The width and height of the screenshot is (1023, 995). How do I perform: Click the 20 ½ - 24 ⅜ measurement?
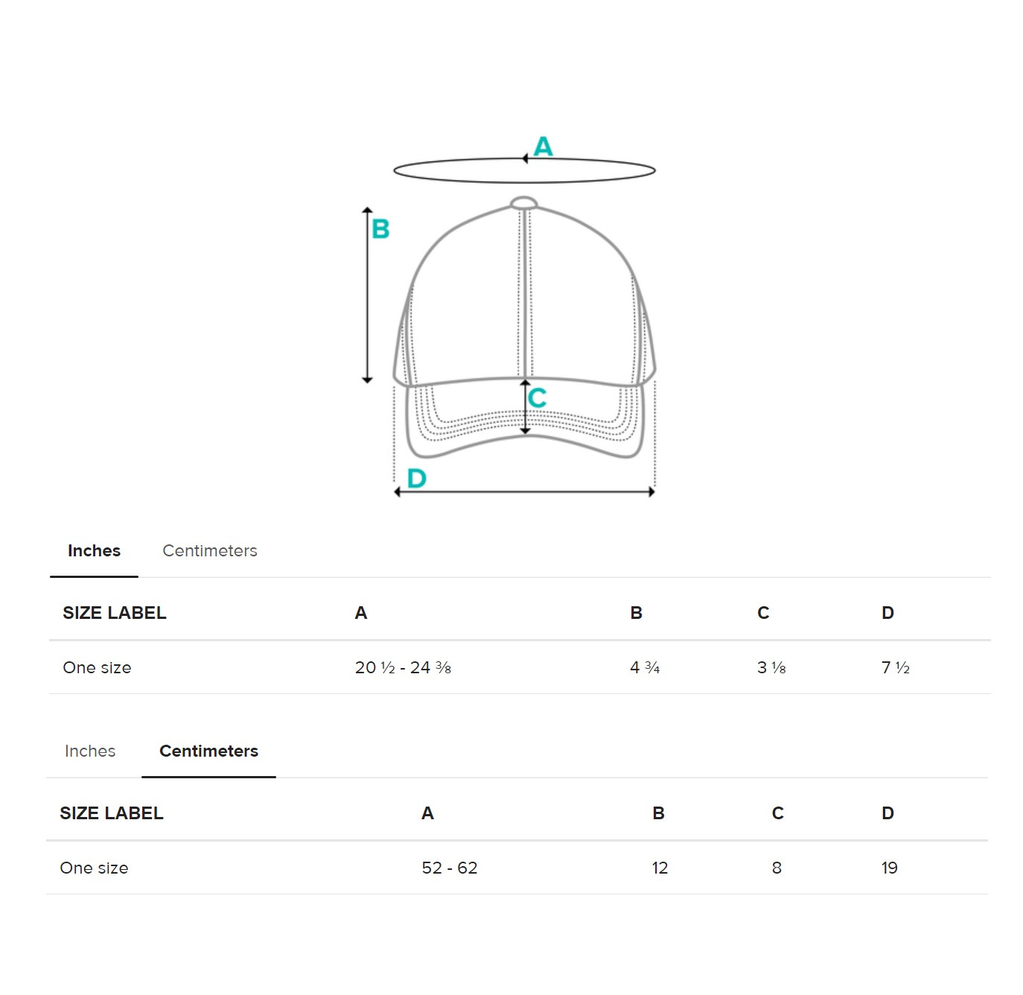tap(403, 668)
